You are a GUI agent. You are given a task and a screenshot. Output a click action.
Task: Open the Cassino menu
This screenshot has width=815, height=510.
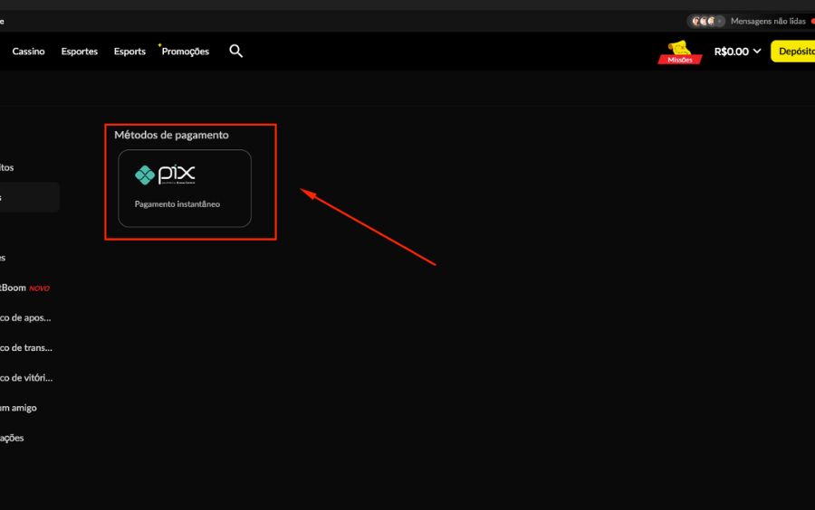click(x=29, y=52)
